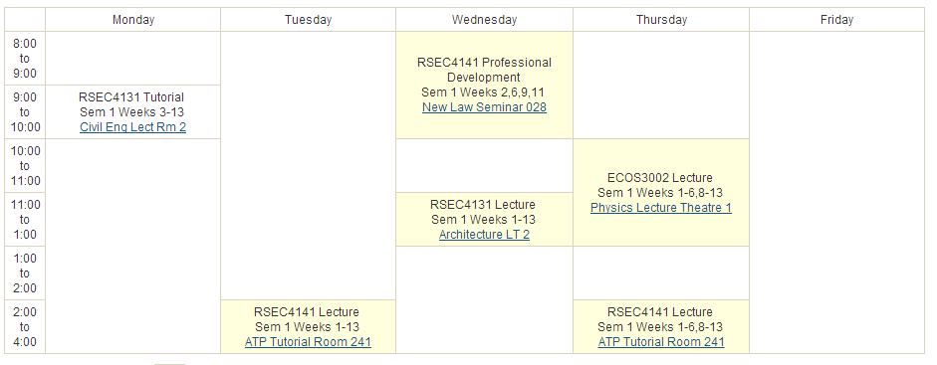Click the 10:00 to 11:00 time slot label
The width and height of the screenshot is (937, 365).
tap(25, 166)
